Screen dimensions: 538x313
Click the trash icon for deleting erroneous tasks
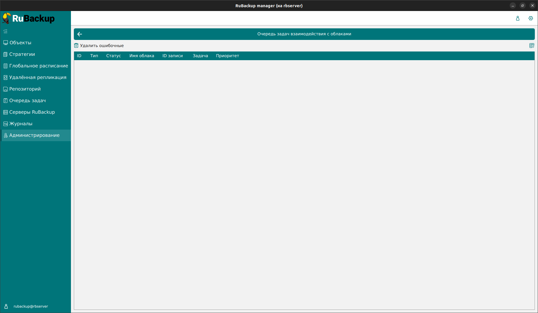pyautogui.click(x=76, y=46)
